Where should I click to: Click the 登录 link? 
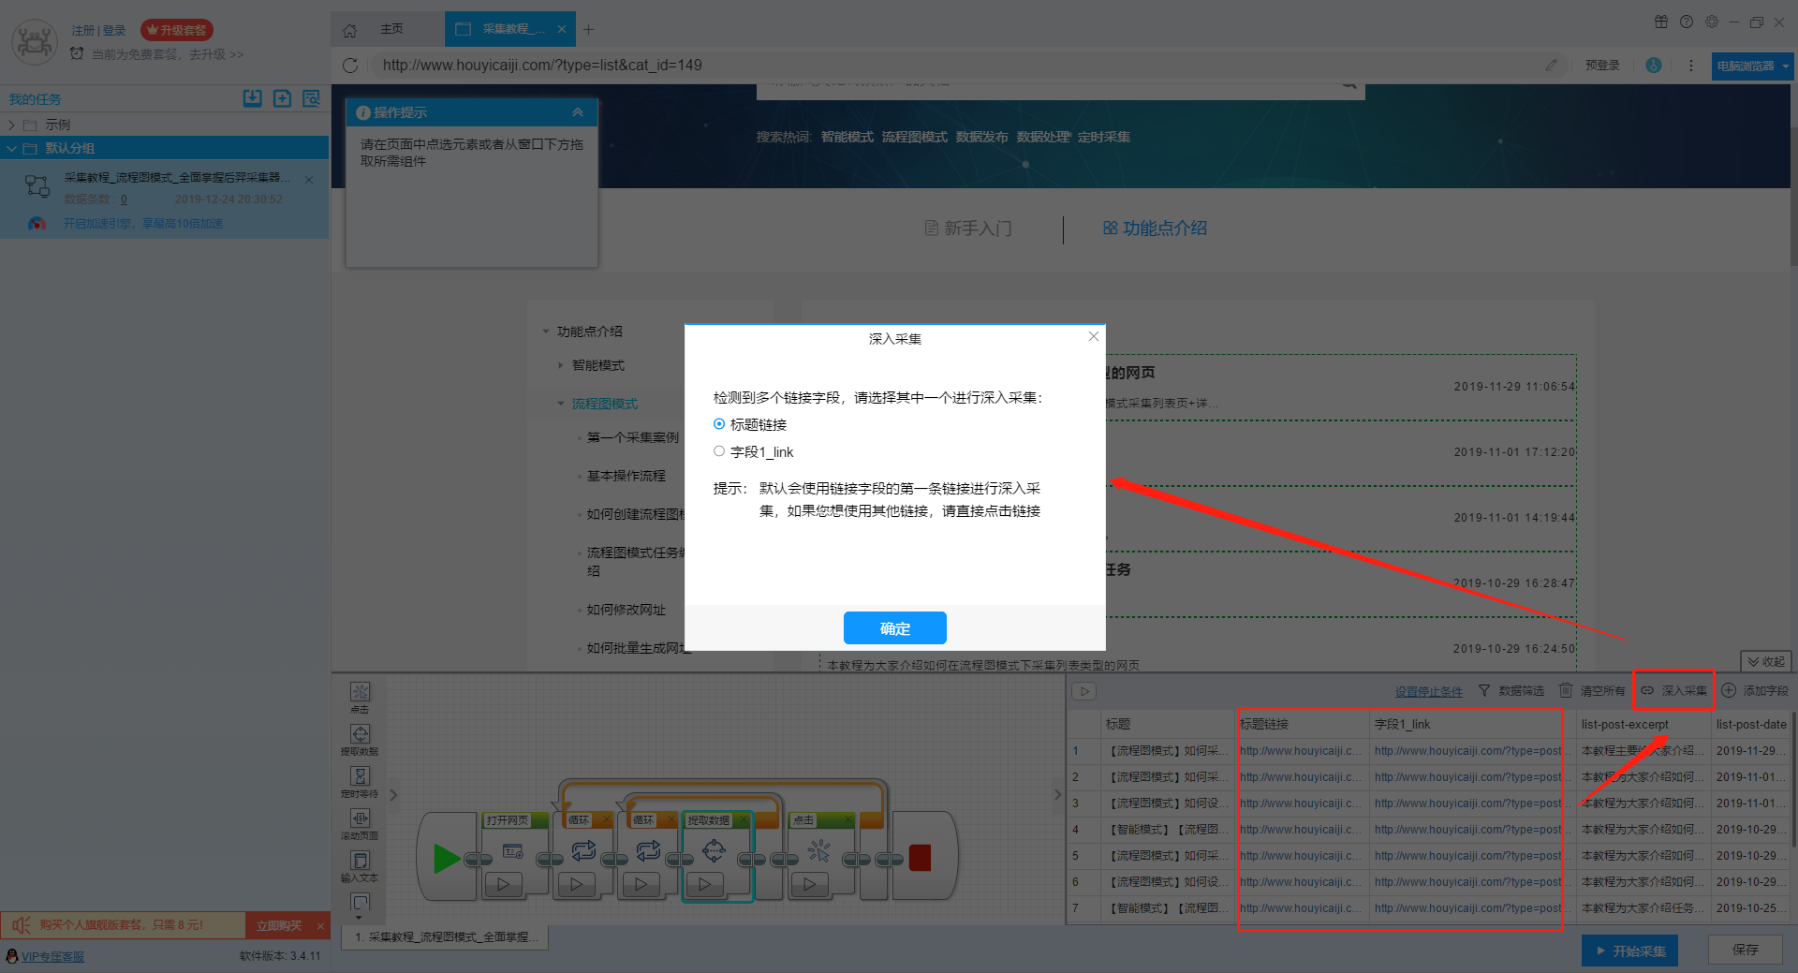click(x=114, y=31)
